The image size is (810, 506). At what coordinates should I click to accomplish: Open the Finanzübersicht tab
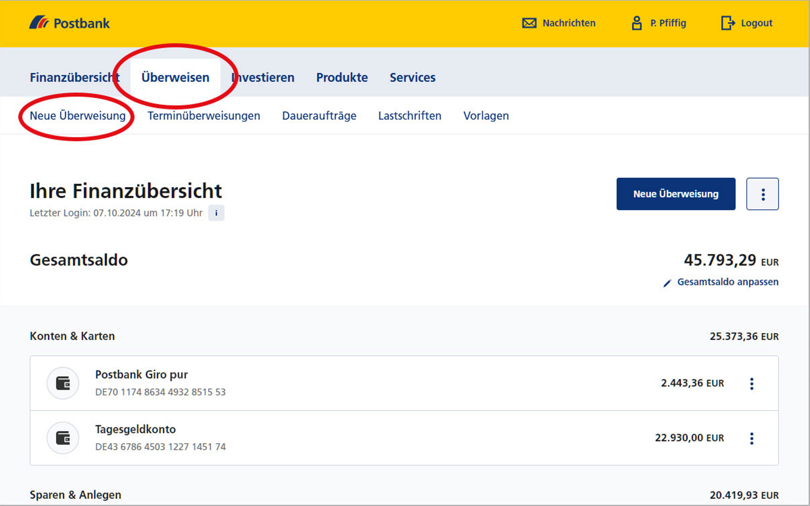[75, 77]
